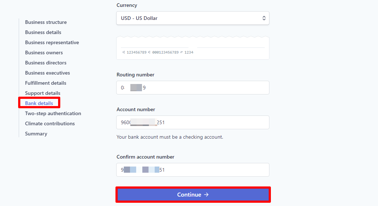This screenshot has height=206, width=378.
Task: Open the Business structure section
Action: (46, 22)
